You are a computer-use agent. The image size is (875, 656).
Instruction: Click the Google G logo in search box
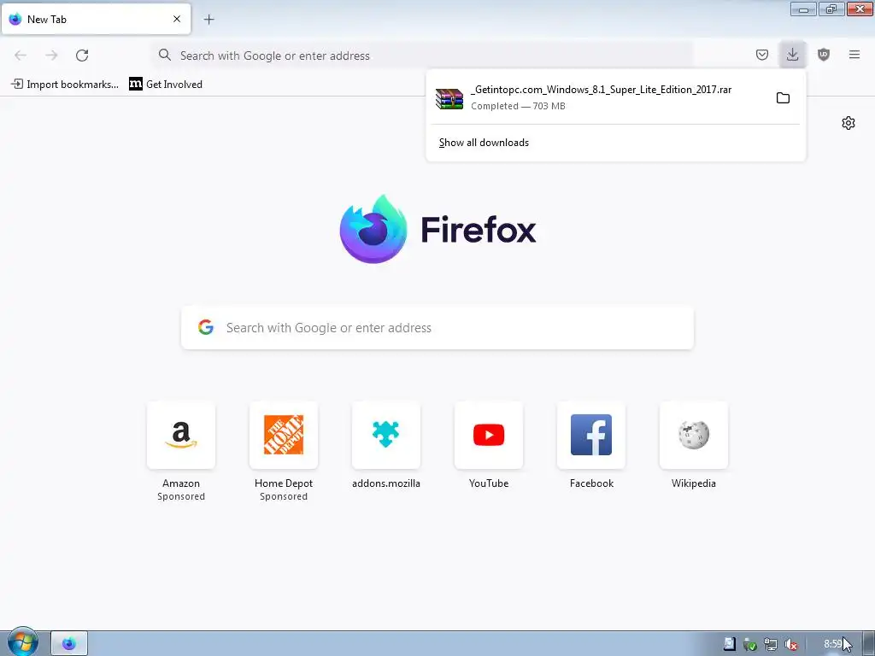[206, 327]
